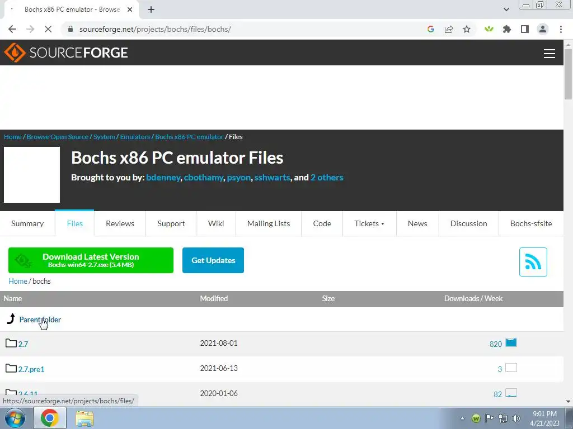
Task: Open the green leaf extension icon
Action: click(x=489, y=29)
